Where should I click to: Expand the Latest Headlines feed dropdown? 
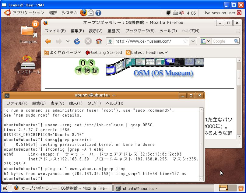tap(147, 53)
